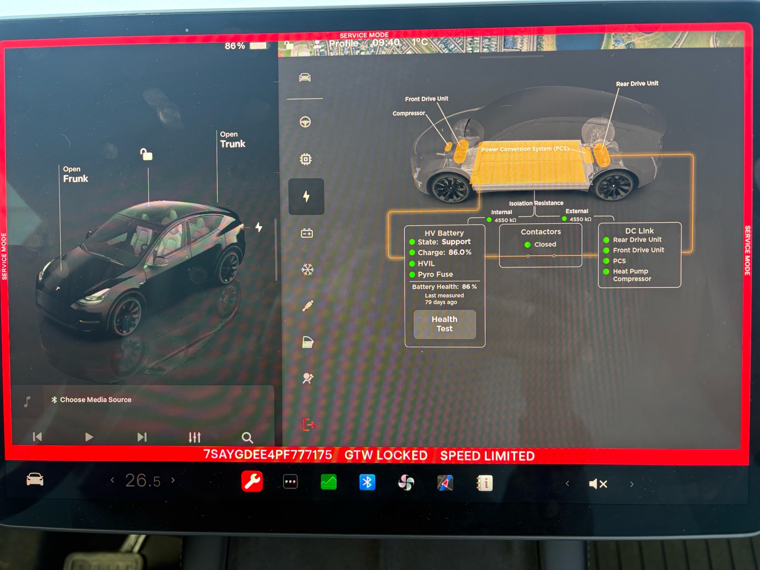Search media with the magnifier icon
760x570 pixels.
pyautogui.click(x=247, y=437)
